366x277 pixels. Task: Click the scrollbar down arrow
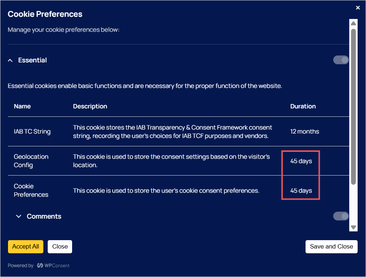[x=353, y=227]
